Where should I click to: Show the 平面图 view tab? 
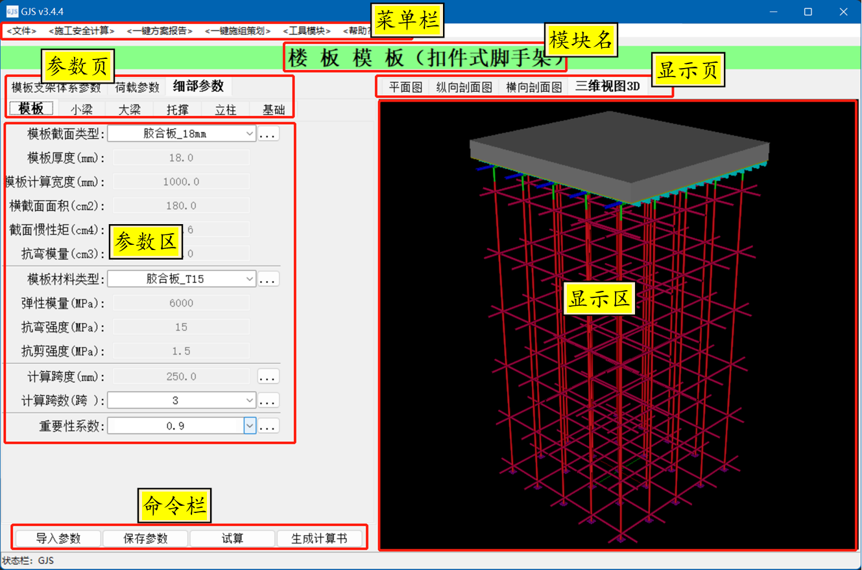pos(405,87)
